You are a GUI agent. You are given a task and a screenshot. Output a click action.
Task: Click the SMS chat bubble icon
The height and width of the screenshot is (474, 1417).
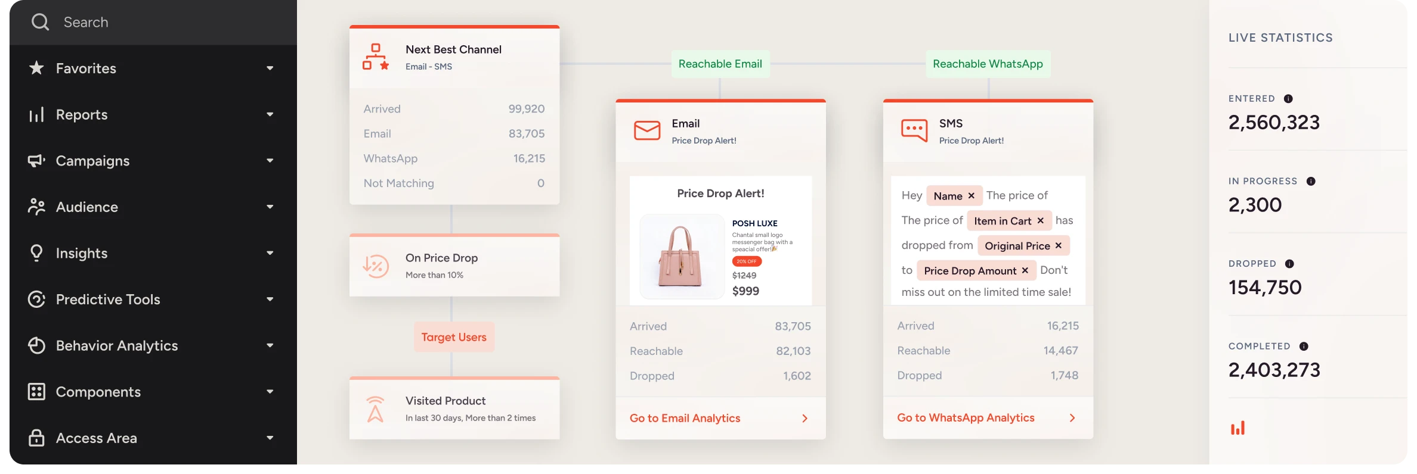[x=914, y=130]
